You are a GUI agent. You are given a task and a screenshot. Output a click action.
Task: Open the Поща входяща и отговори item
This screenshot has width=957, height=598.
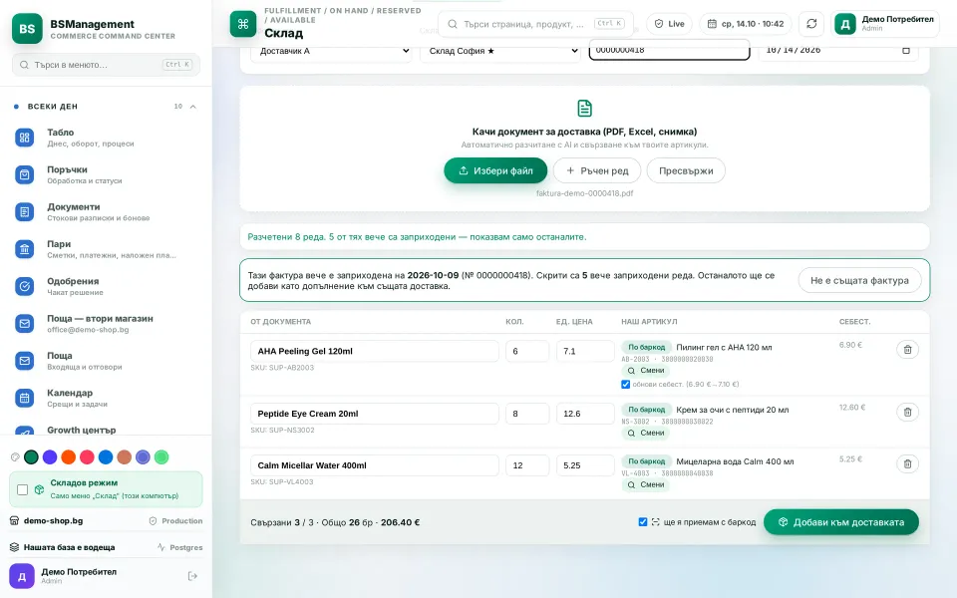(107, 361)
